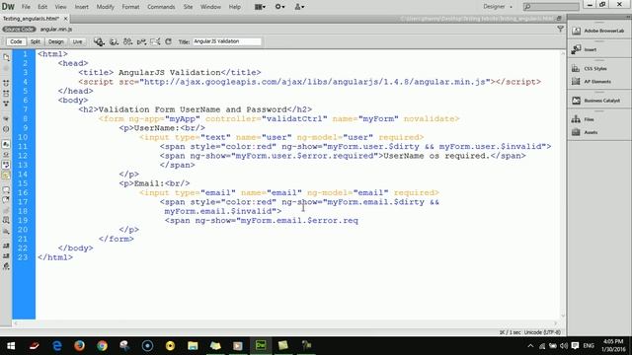This screenshot has height=355, width=632.
Task: Click the Refresh Design view icon
Action: 169,41
